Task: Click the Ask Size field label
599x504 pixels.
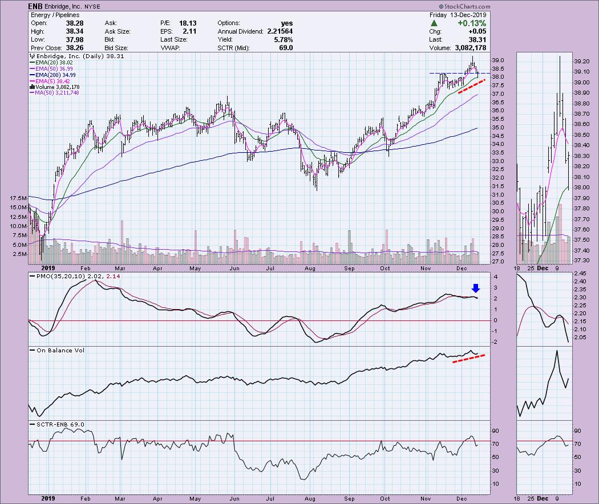Action: pyautogui.click(x=118, y=31)
